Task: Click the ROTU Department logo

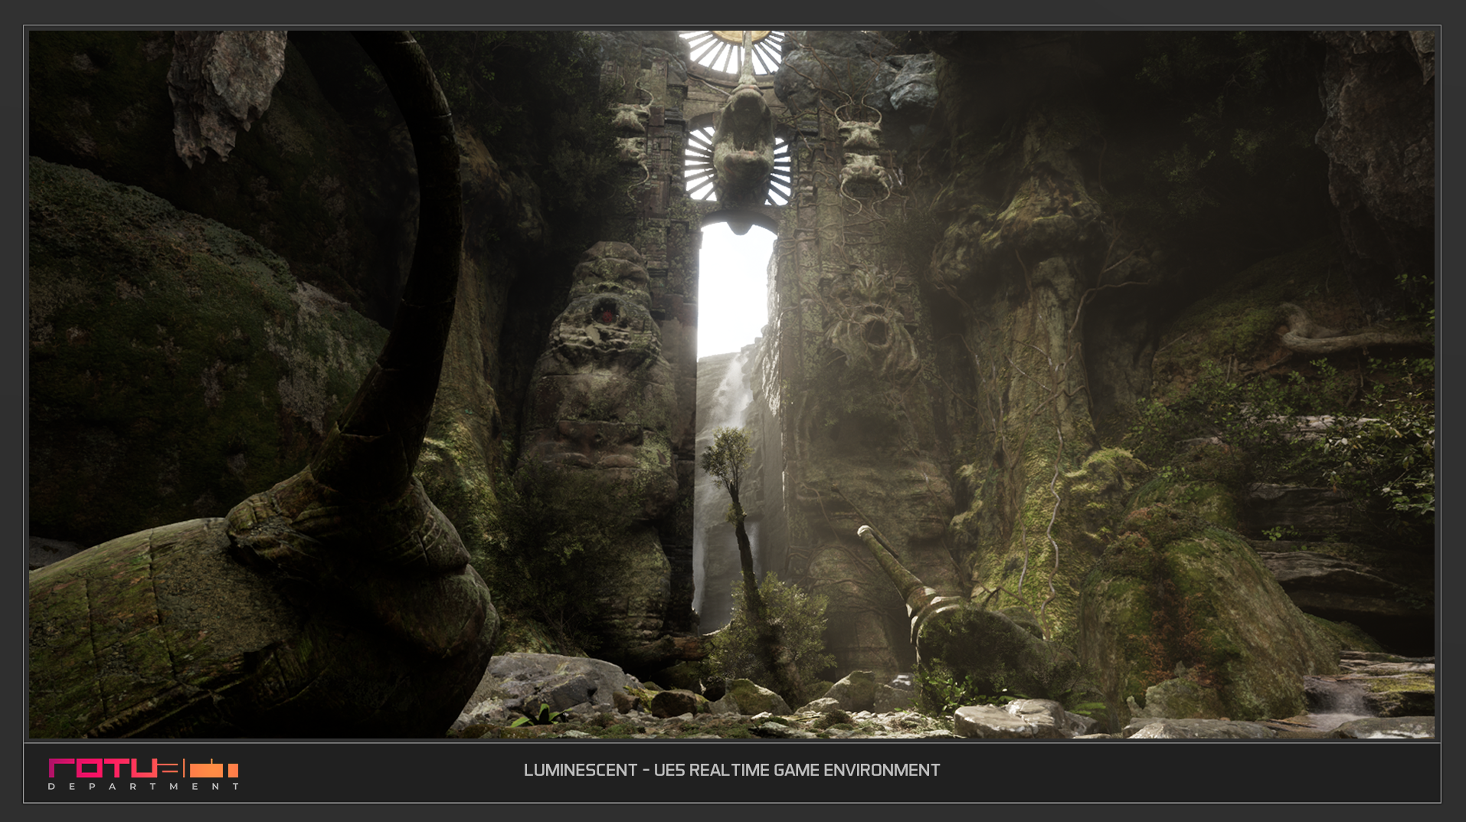Action: pos(143,774)
